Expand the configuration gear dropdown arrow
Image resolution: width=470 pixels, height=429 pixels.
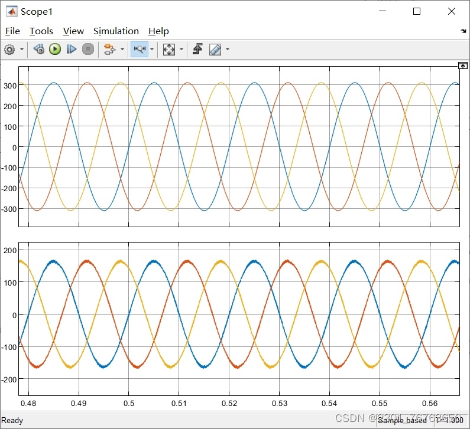22,50
